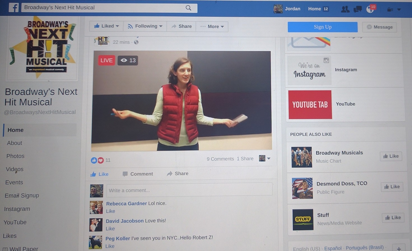Click the Write a comment field
This screenshot has width=412, height=251.
point(189,189)
